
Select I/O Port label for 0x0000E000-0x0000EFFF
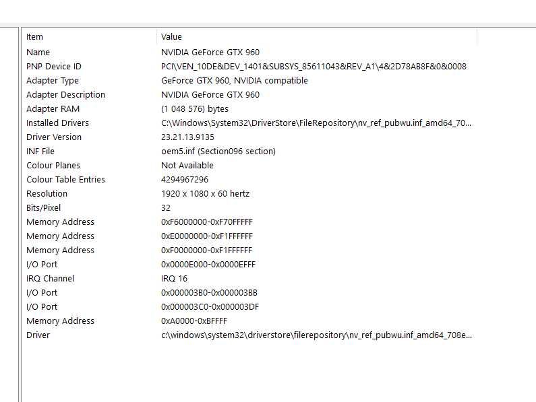(42, 265)
